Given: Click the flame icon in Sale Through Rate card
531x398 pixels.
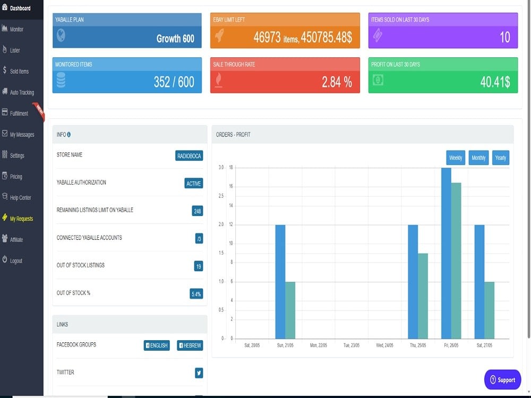Looking at the screenshot, I should 219,80.
